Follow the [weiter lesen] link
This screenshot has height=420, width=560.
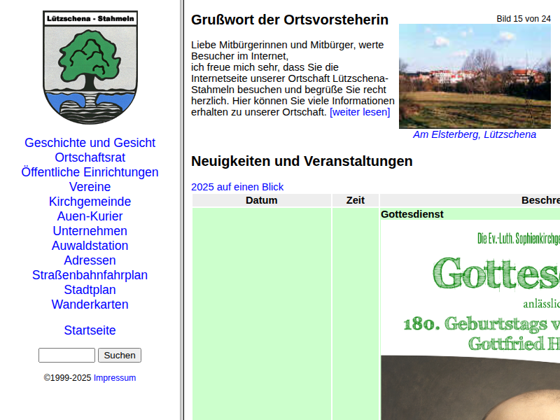point(360,112)
